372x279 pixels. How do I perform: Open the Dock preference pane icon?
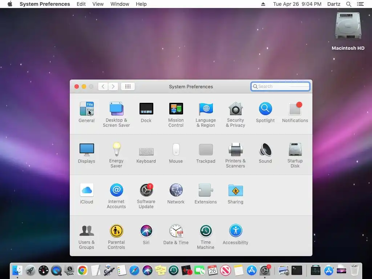(x=146, y=109)
